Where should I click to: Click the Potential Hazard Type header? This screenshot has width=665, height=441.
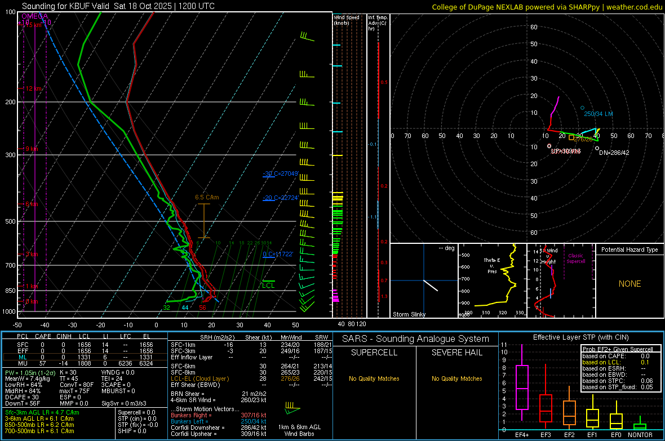click(629, 250)
